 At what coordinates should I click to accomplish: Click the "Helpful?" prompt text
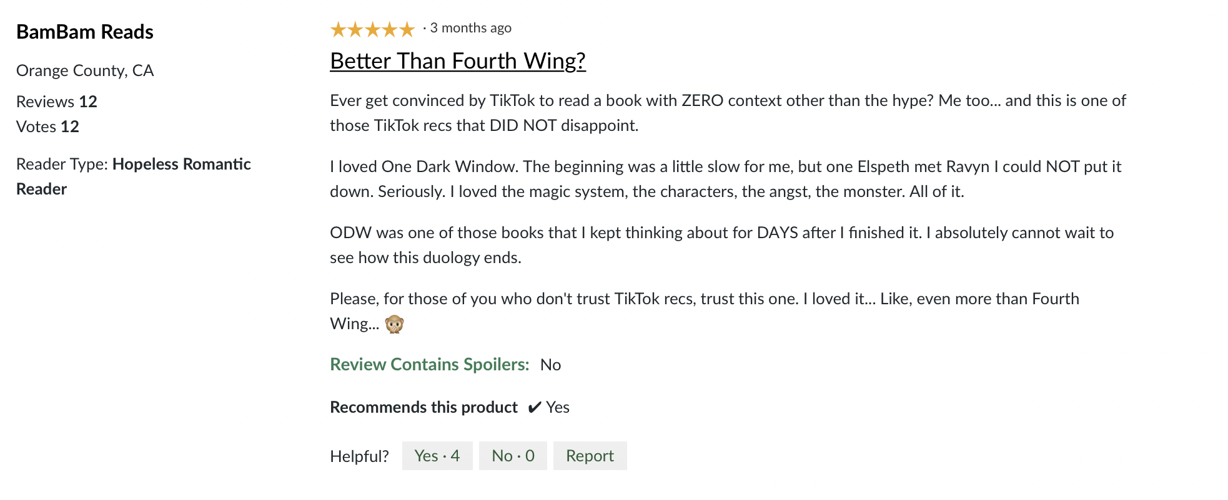pyautogui.click(x=359, y=456)
